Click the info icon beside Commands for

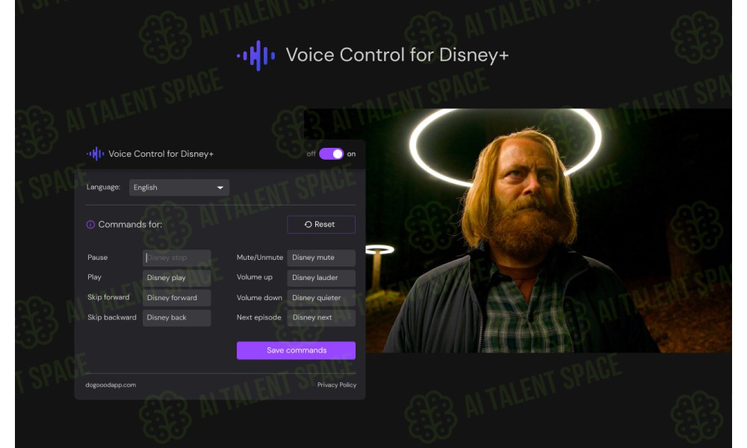[90, 224]
